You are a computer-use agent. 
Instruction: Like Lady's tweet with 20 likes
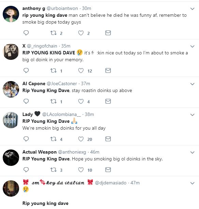(81, 139)
